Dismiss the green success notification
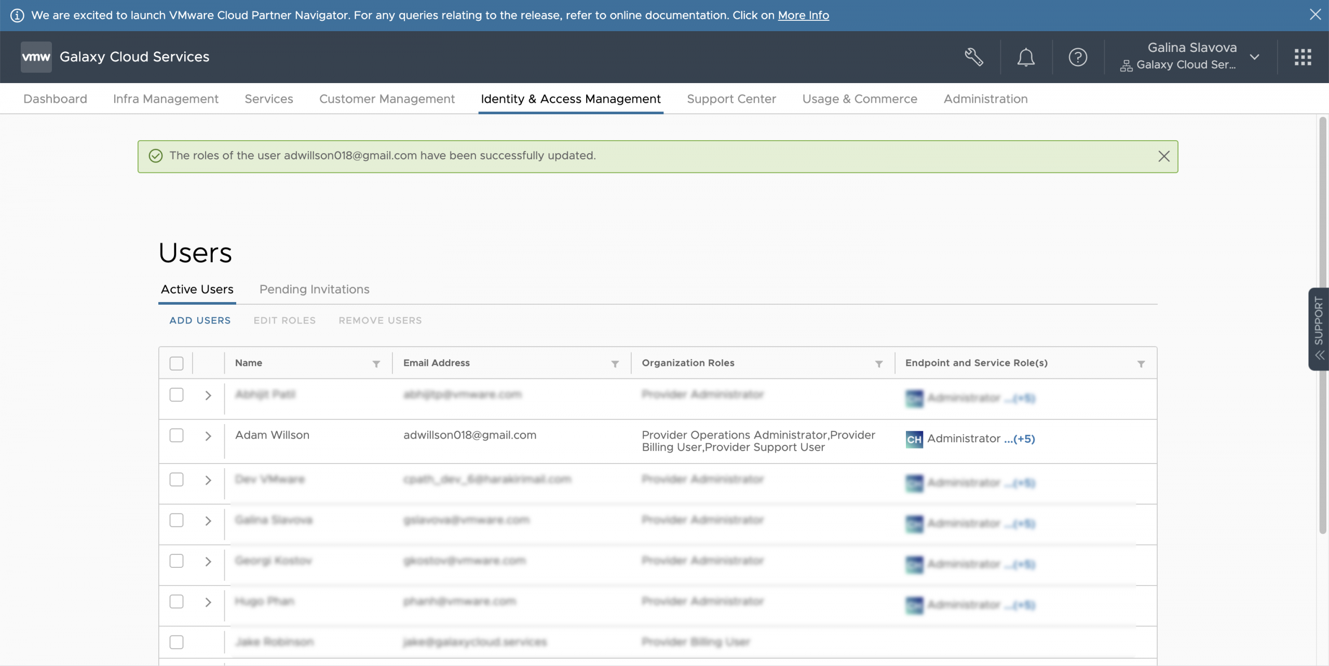This screenshot has height=666, width=1329. (1163, 156)
